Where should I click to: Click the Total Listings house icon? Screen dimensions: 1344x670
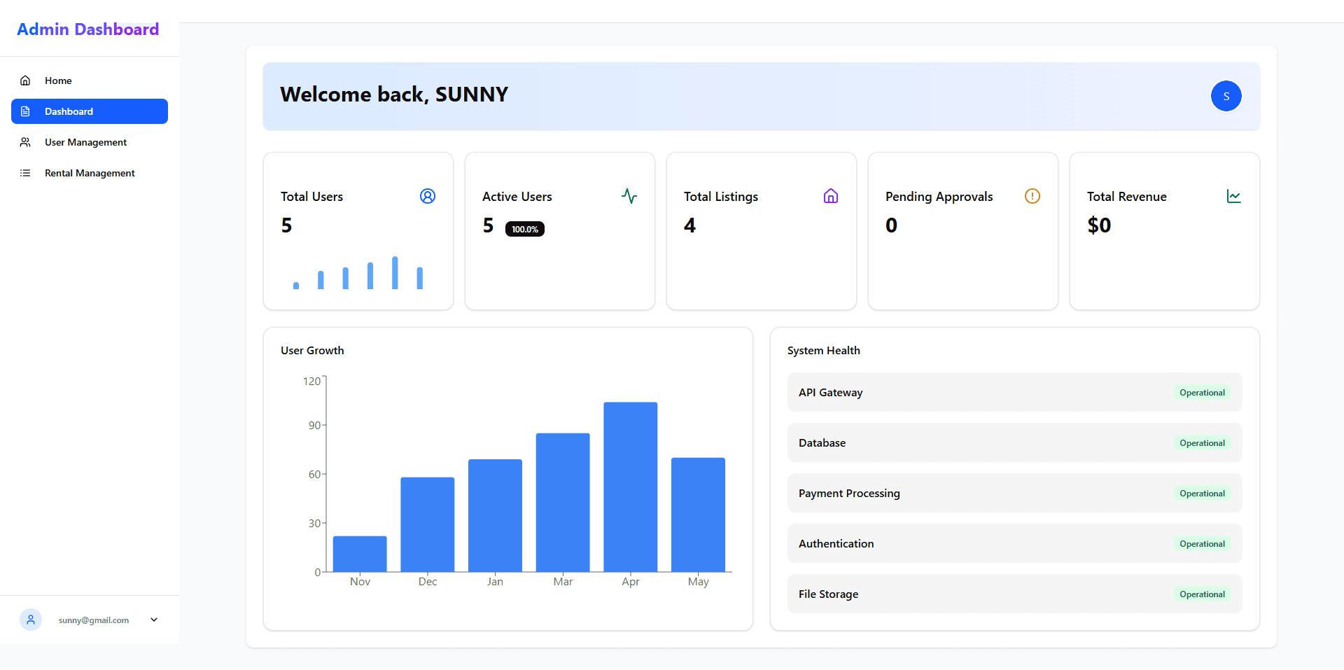pos(831,196)
